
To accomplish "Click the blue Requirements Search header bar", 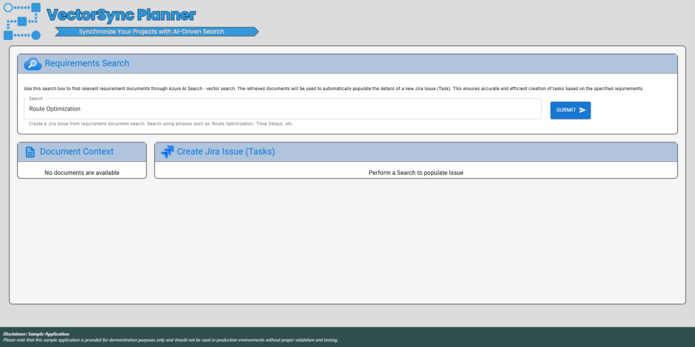I will pos(407,64).
